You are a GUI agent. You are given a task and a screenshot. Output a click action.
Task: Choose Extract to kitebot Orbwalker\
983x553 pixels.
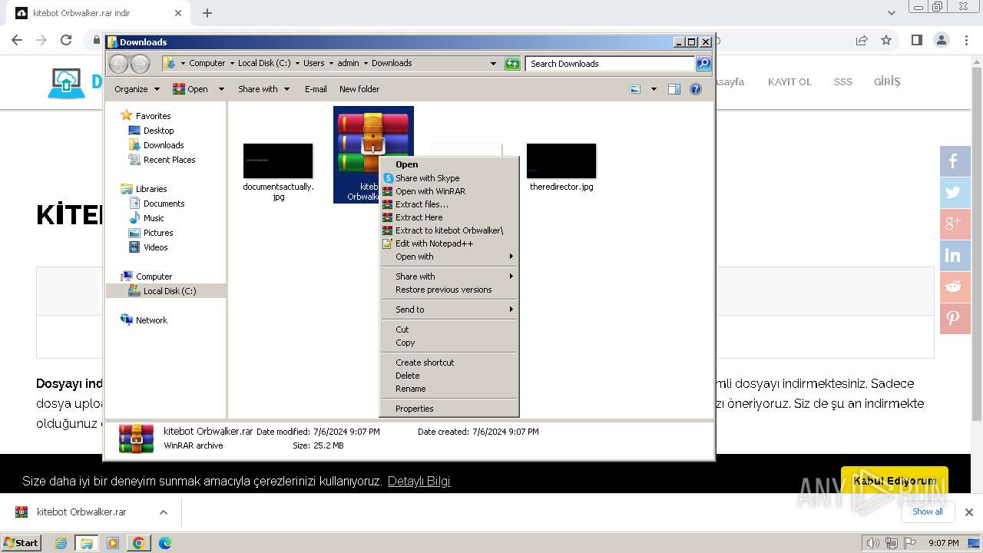click(x=450, y=230)
